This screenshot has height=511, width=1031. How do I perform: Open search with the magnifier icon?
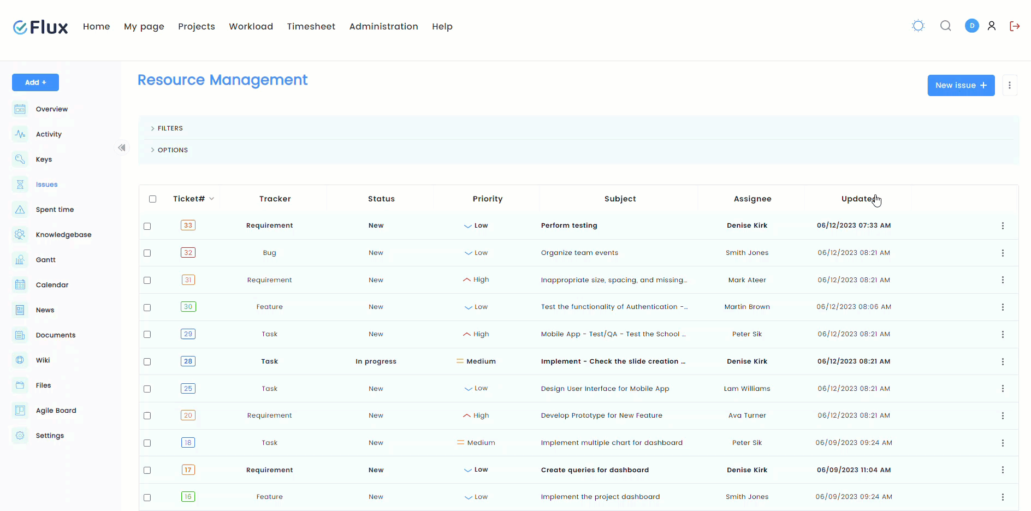[945, 26]
